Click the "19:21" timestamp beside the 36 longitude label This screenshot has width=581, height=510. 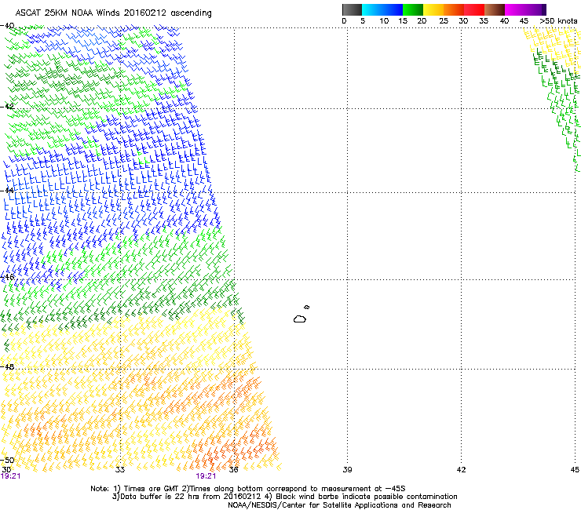pos(206,476)
